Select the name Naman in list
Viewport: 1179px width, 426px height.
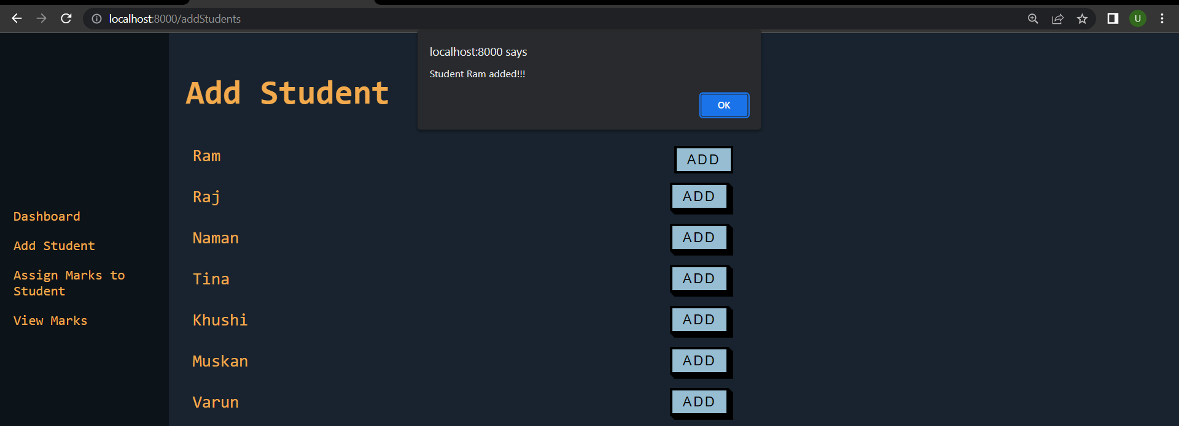click(216, 238)
